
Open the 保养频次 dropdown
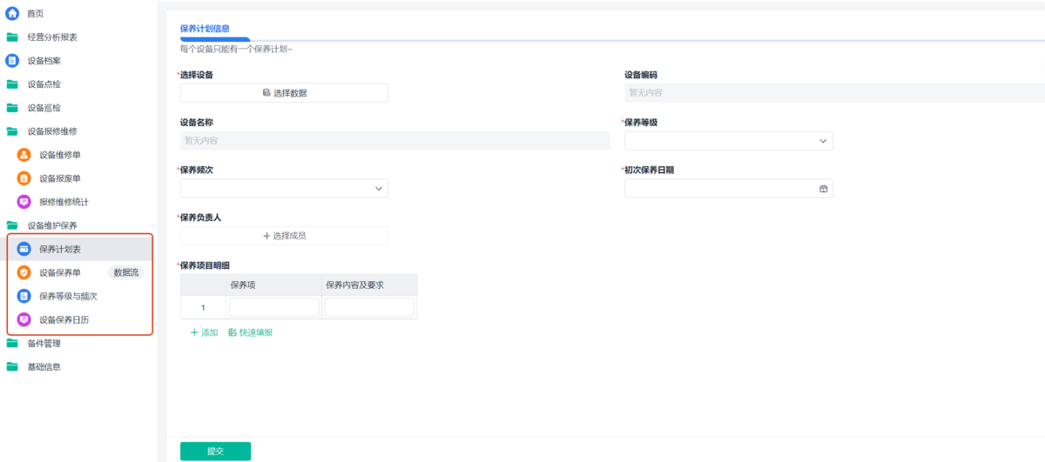pos(284,188)
